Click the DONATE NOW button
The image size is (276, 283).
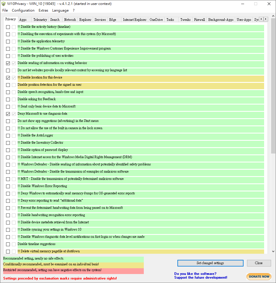[x=258, y=276]
